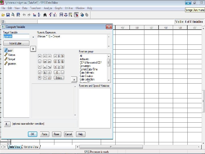This screenshot has width=205, height=154.
Task: Open the If case selection condition button
Action: (7, 124)
